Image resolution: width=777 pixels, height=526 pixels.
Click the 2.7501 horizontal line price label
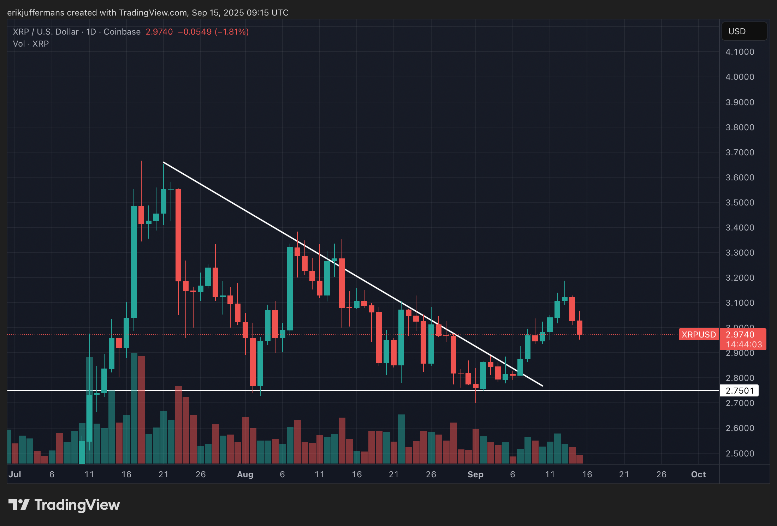click(x=739, y=391)
